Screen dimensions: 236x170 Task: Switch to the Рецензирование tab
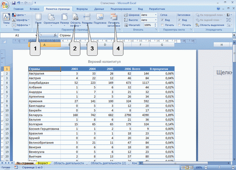tap(121, 9)
